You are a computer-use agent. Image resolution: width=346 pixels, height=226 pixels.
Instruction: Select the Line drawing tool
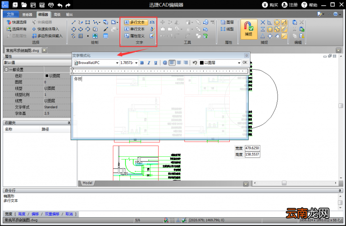pyautogui.click(x=74, y=22)
